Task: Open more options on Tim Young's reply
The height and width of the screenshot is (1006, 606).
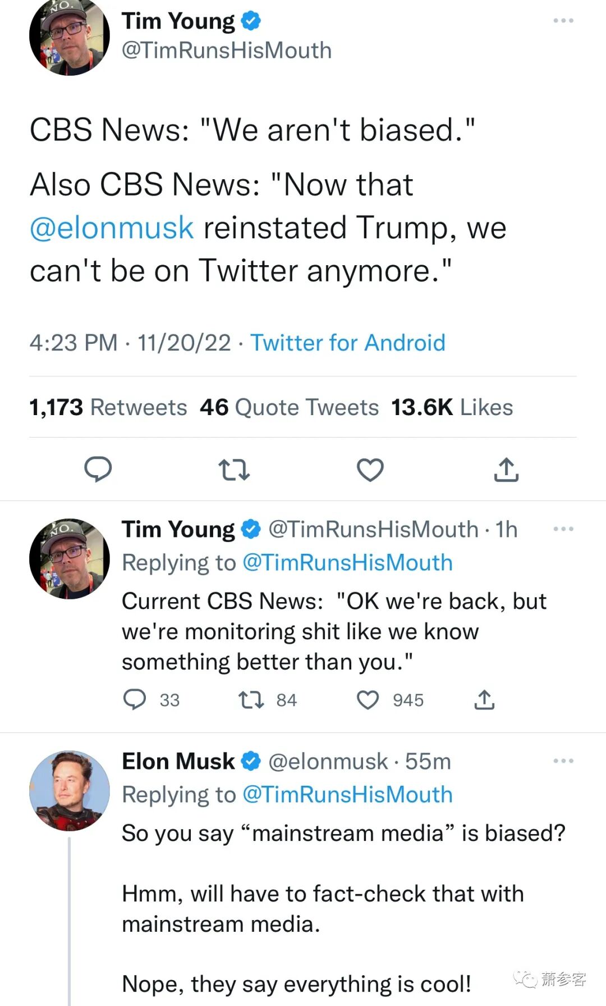Action: pos(563,529)
